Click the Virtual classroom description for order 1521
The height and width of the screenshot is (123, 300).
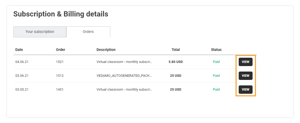click(x=124, y=62)
